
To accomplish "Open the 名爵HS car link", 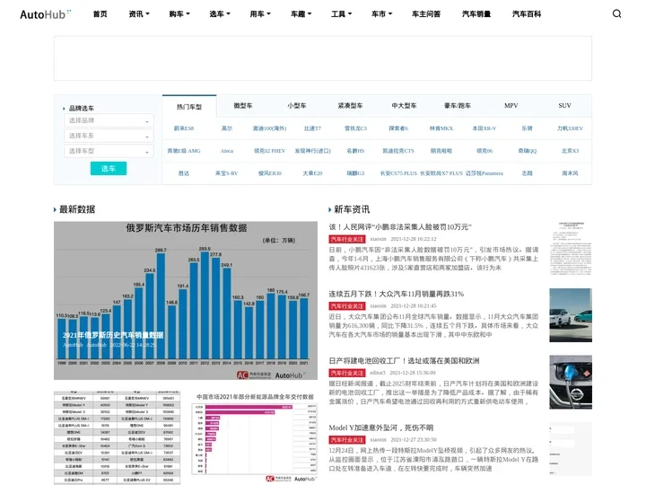I will (355, 151).
